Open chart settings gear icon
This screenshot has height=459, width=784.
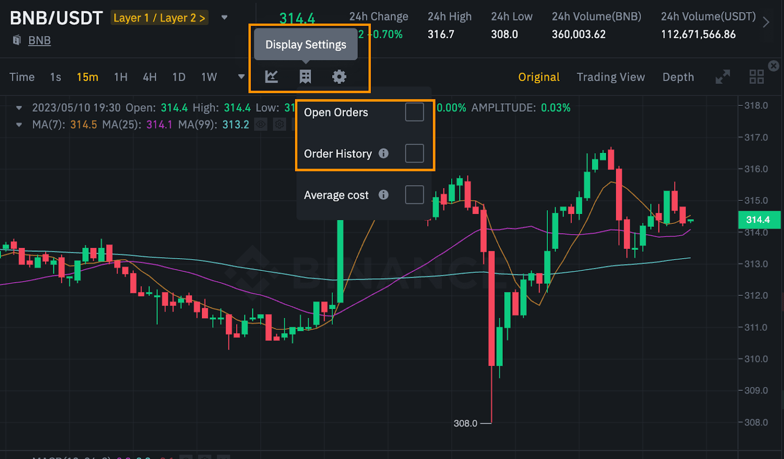pos(339,76)
